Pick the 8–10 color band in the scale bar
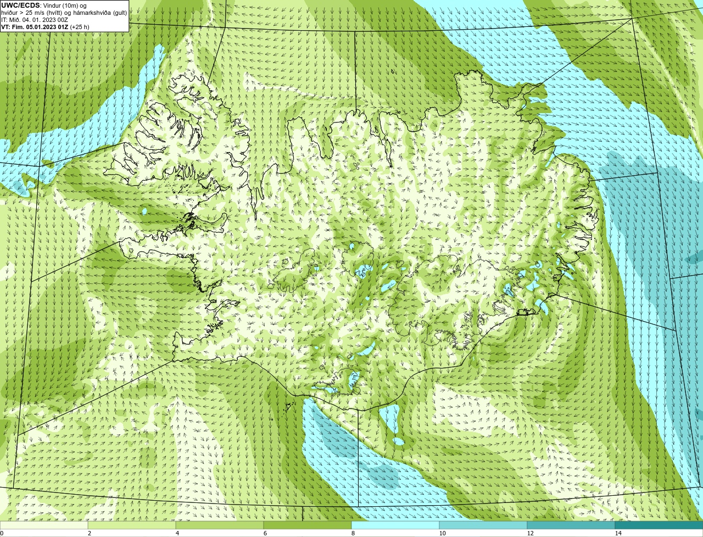 point(395,525)
